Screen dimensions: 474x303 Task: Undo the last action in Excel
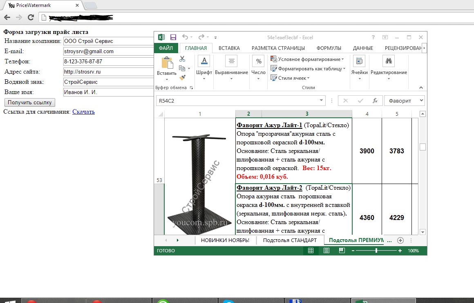(x=185, y=37)
